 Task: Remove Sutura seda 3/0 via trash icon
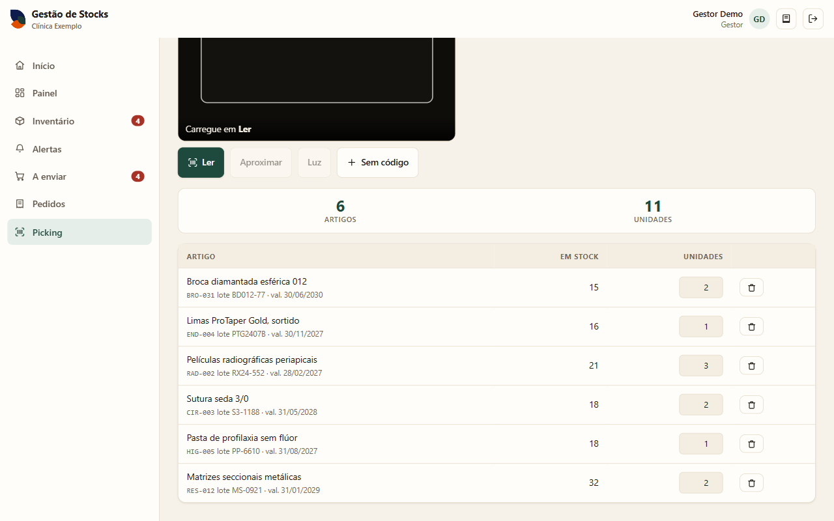pyautogui.click(x=751, y=404)
